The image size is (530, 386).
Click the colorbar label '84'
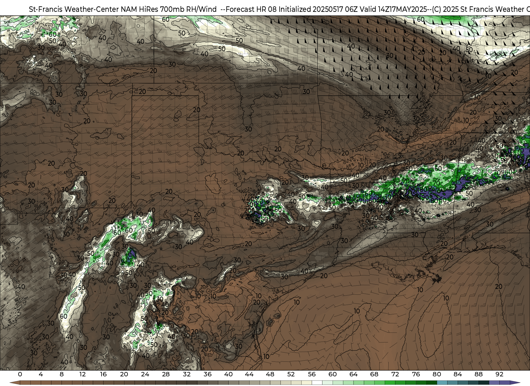pyautogui.click(x=457, y=374)
